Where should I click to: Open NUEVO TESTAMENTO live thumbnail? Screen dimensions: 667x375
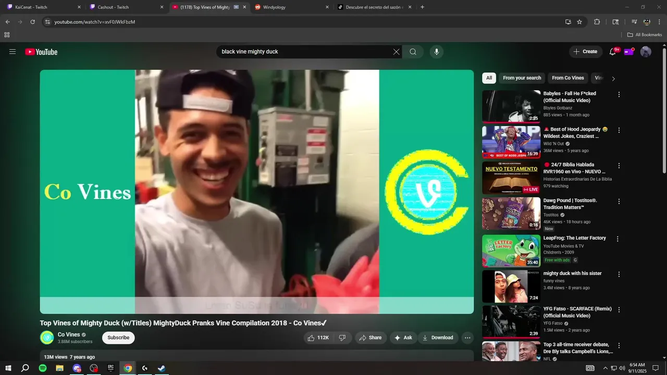click(511, 178)
